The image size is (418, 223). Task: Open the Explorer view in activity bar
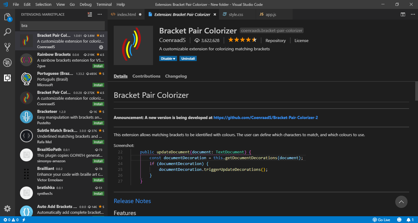pos(7,17)
